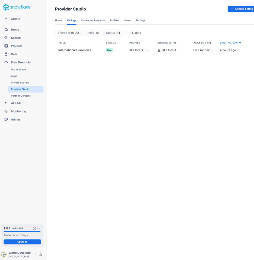Switch to the Profiles tab
This screenshot has width=254, height=260.
[114, 20]
